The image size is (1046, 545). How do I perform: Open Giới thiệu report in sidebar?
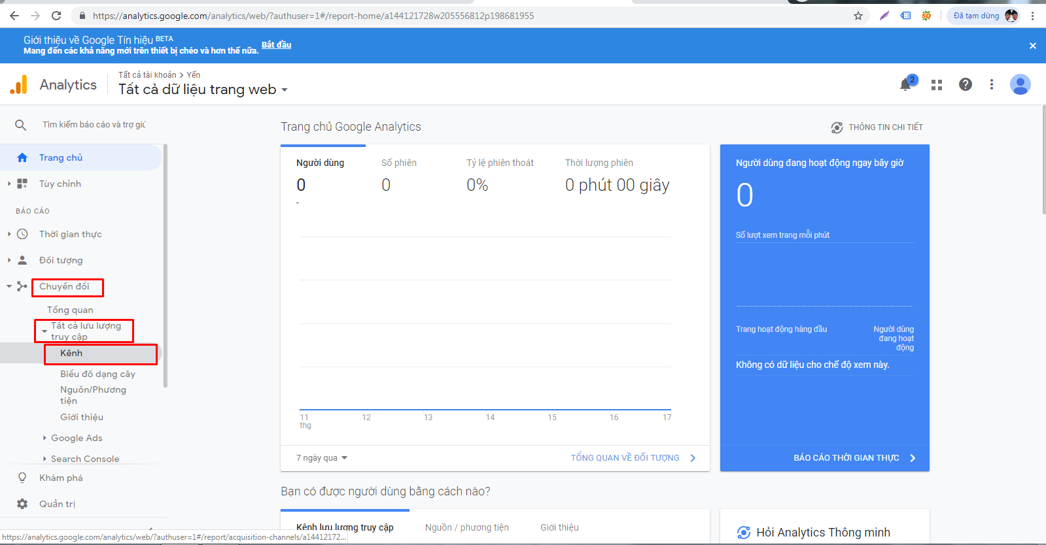click(x=82, y=417)
